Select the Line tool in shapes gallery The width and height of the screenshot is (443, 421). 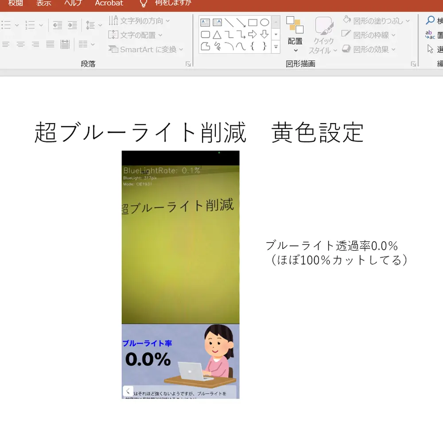229,22
